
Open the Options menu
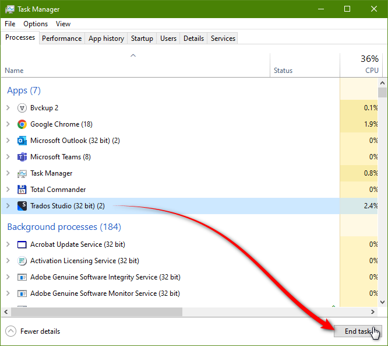tap(36, 24)
